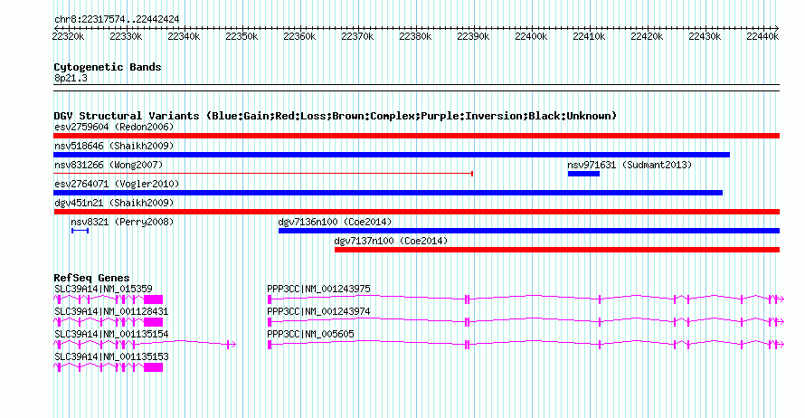
Task: Select the PPP3CC NM_005605 transcript glyph
Action: [526, 345]
